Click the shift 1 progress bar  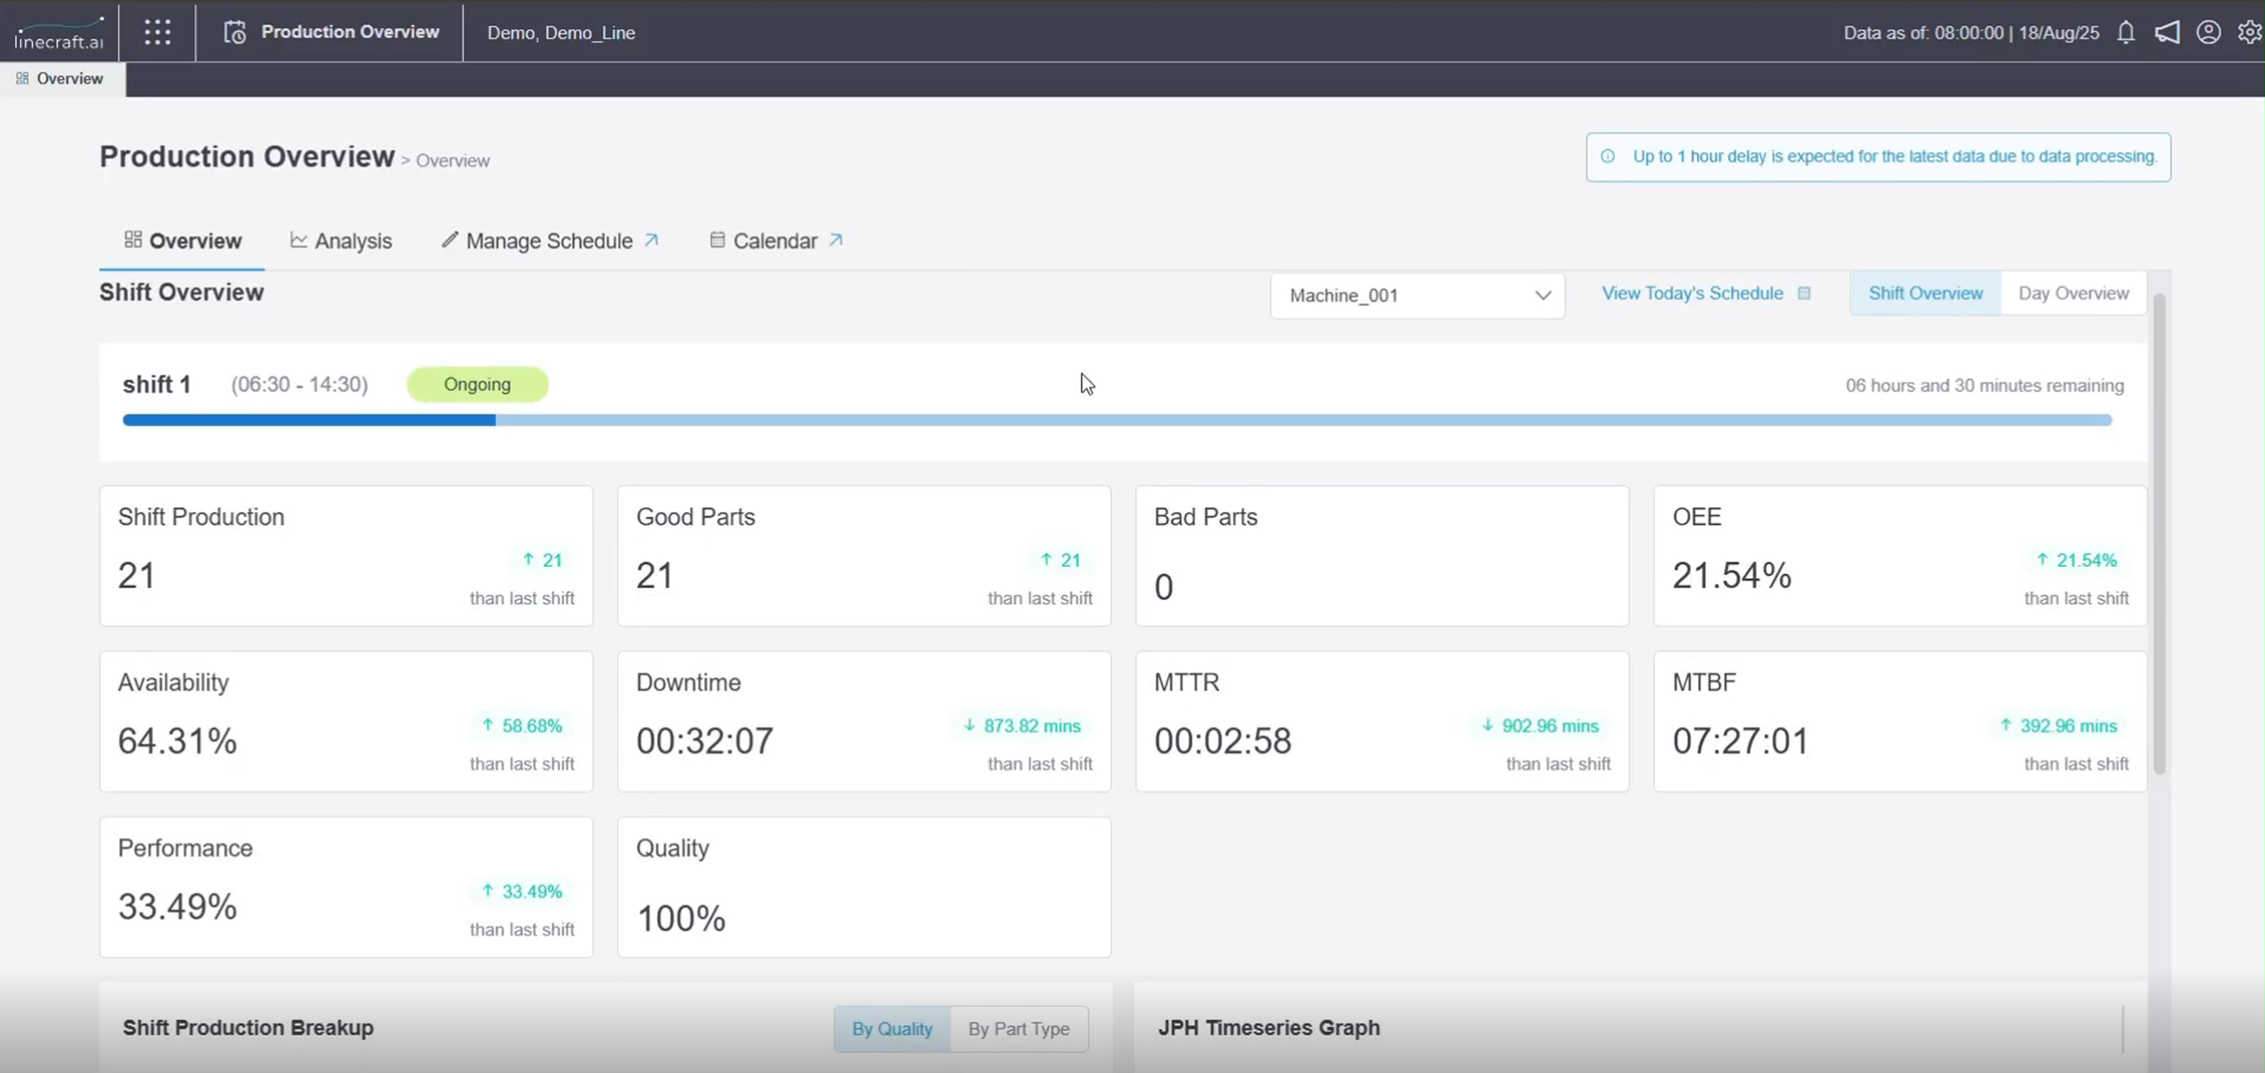pyautogui.click(x=1117, y=420)
